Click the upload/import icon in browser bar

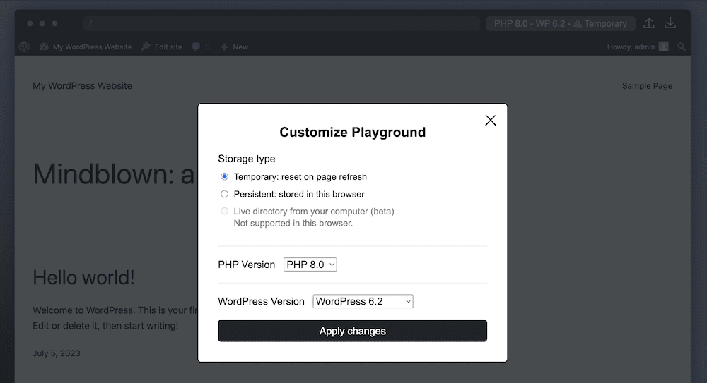649,23
